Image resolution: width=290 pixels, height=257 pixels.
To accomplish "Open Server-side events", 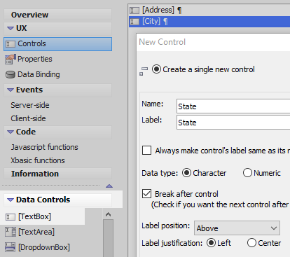I will [x=30, y=105].
